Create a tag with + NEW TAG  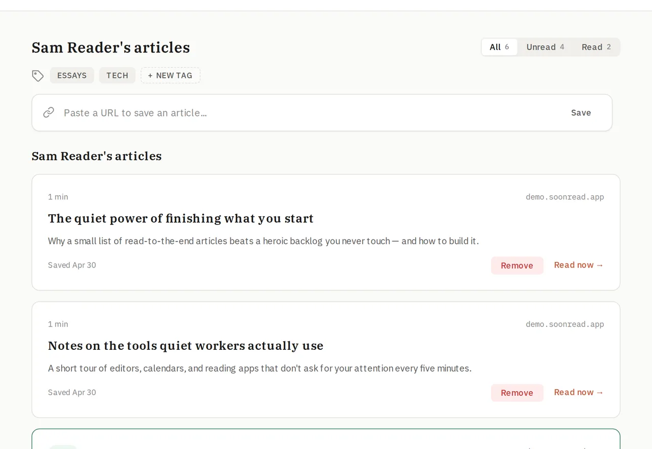point(170,75)
